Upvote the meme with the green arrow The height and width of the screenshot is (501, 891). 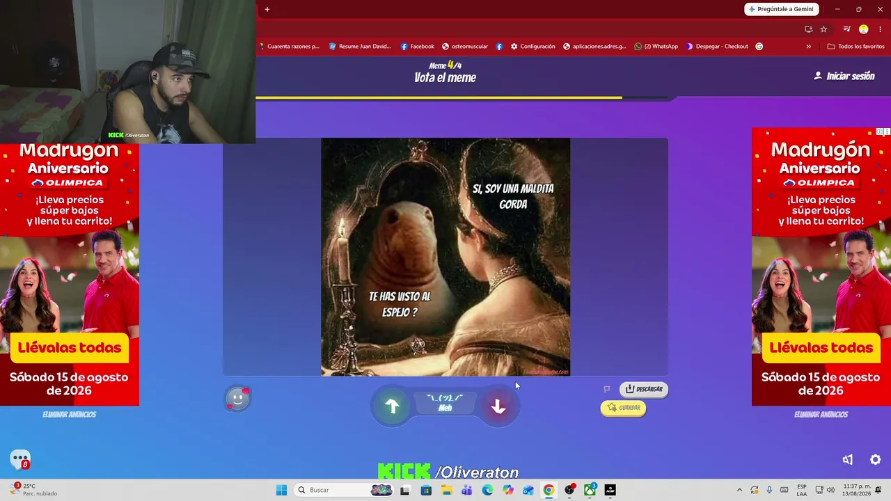click(x=392, y=406)
